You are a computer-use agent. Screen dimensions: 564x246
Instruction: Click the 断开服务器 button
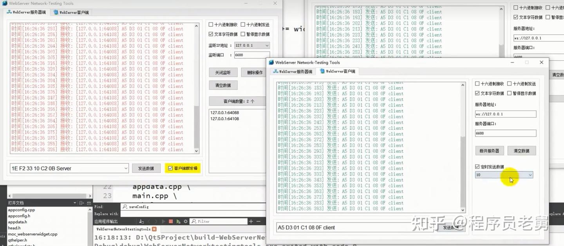click(489, 150)
